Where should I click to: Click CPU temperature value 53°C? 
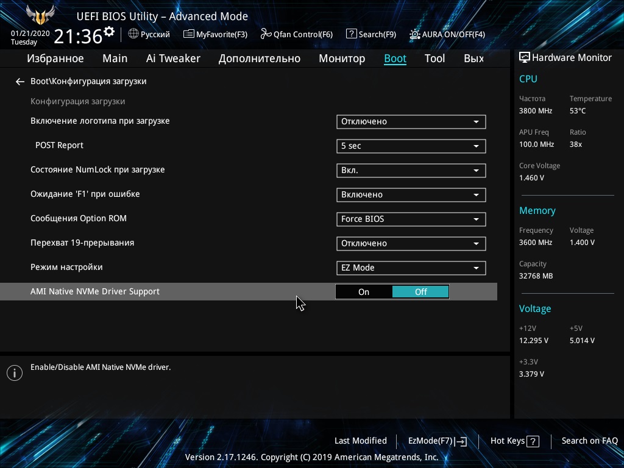(x=578, y=111)
